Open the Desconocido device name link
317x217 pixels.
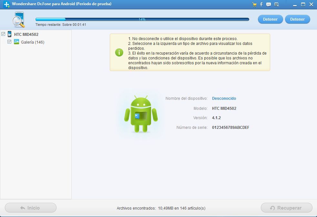[224, 98]
